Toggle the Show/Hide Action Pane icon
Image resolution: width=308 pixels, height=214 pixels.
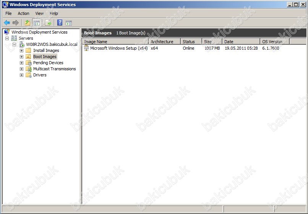pos(69,23)
